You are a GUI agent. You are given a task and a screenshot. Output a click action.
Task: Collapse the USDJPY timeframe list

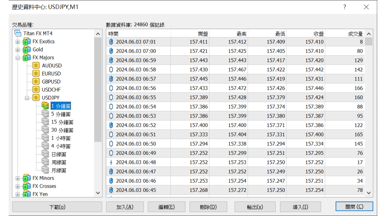tap(27, 98)
